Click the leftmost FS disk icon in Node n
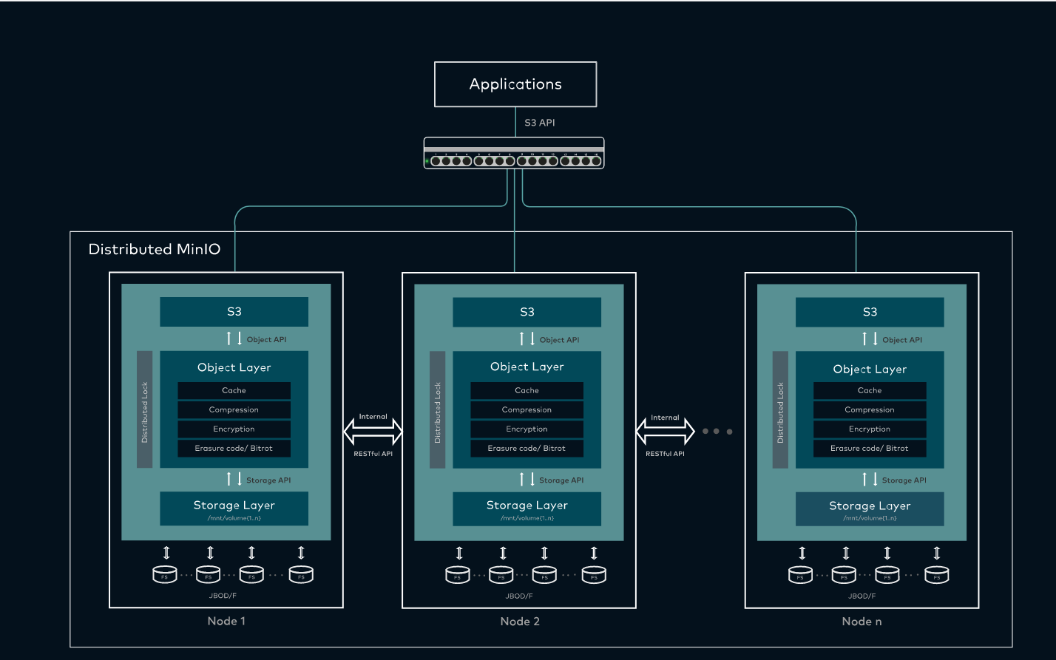Image resolution: width=1056 pixels, height=660 pixels. 801,574
